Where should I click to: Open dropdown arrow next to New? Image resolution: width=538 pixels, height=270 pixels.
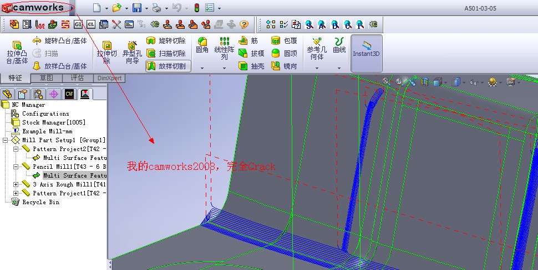[106, 8]
